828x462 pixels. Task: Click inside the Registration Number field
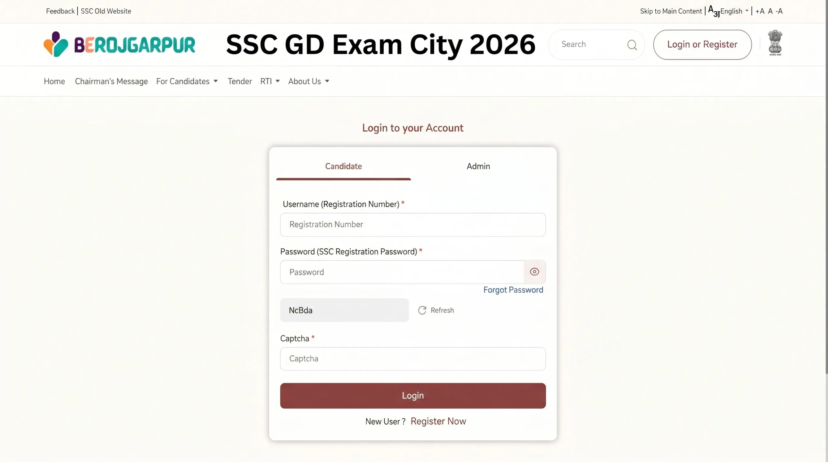point(413,225)
